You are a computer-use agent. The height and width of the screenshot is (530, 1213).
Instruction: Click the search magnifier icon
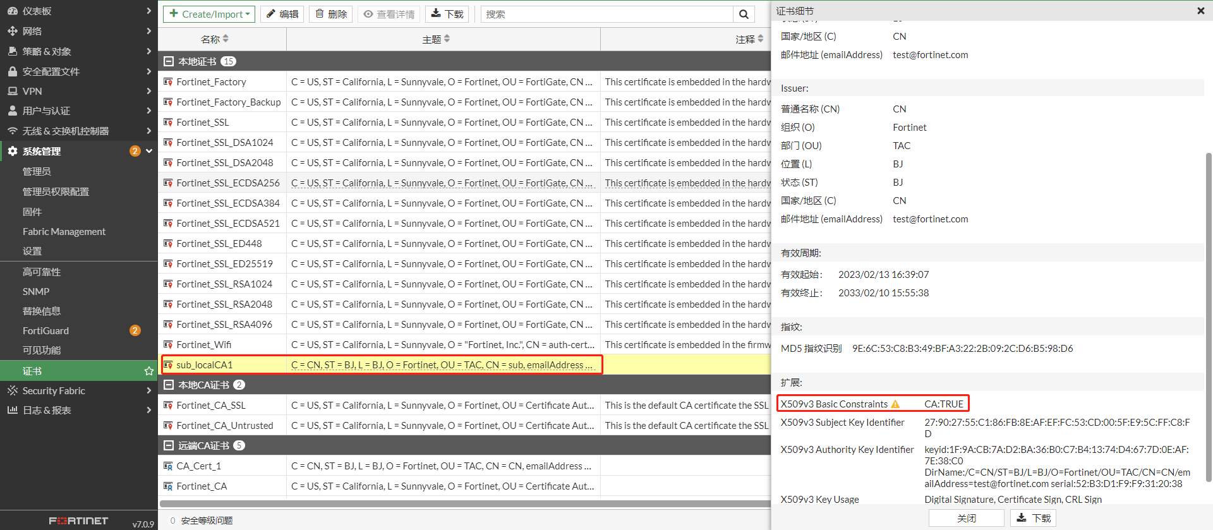744,14
